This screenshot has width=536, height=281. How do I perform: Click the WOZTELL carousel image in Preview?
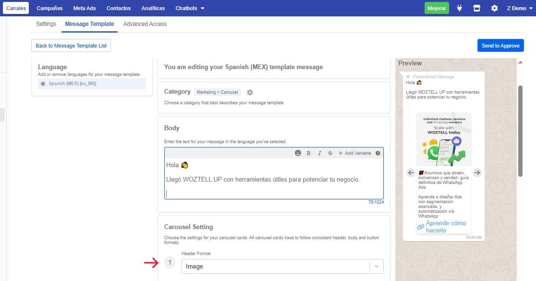pyautogui.click(x=444, y=140)
